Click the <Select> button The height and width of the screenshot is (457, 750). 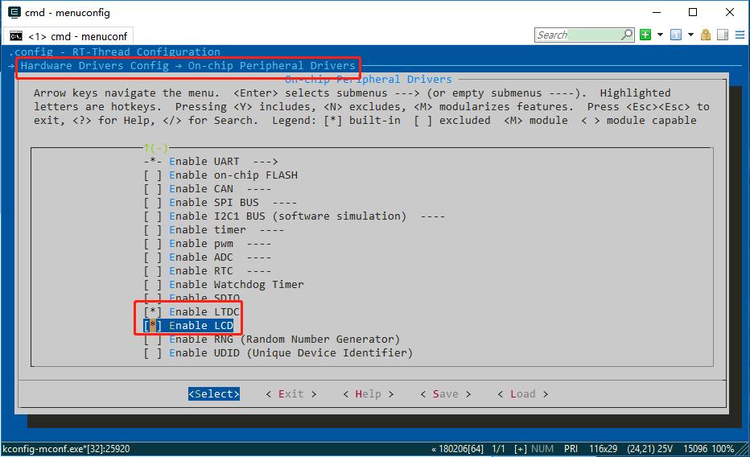214,394
